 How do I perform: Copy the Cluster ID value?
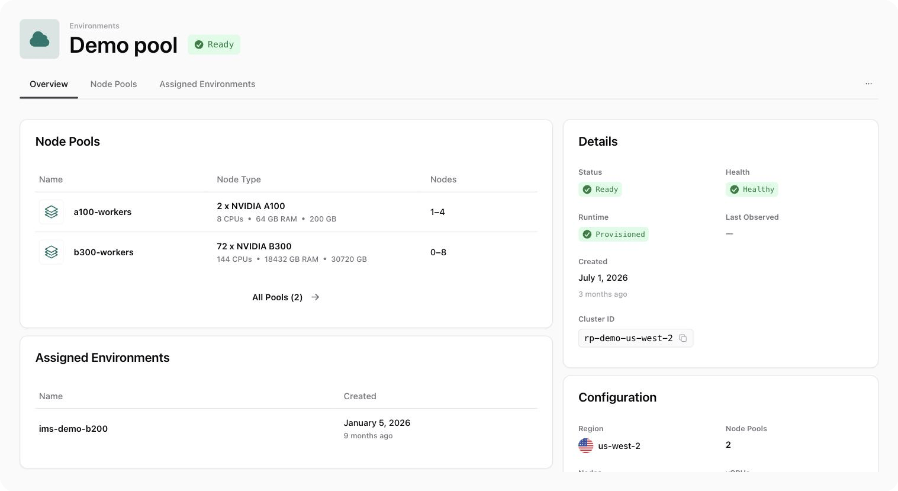tap(683, 338)
